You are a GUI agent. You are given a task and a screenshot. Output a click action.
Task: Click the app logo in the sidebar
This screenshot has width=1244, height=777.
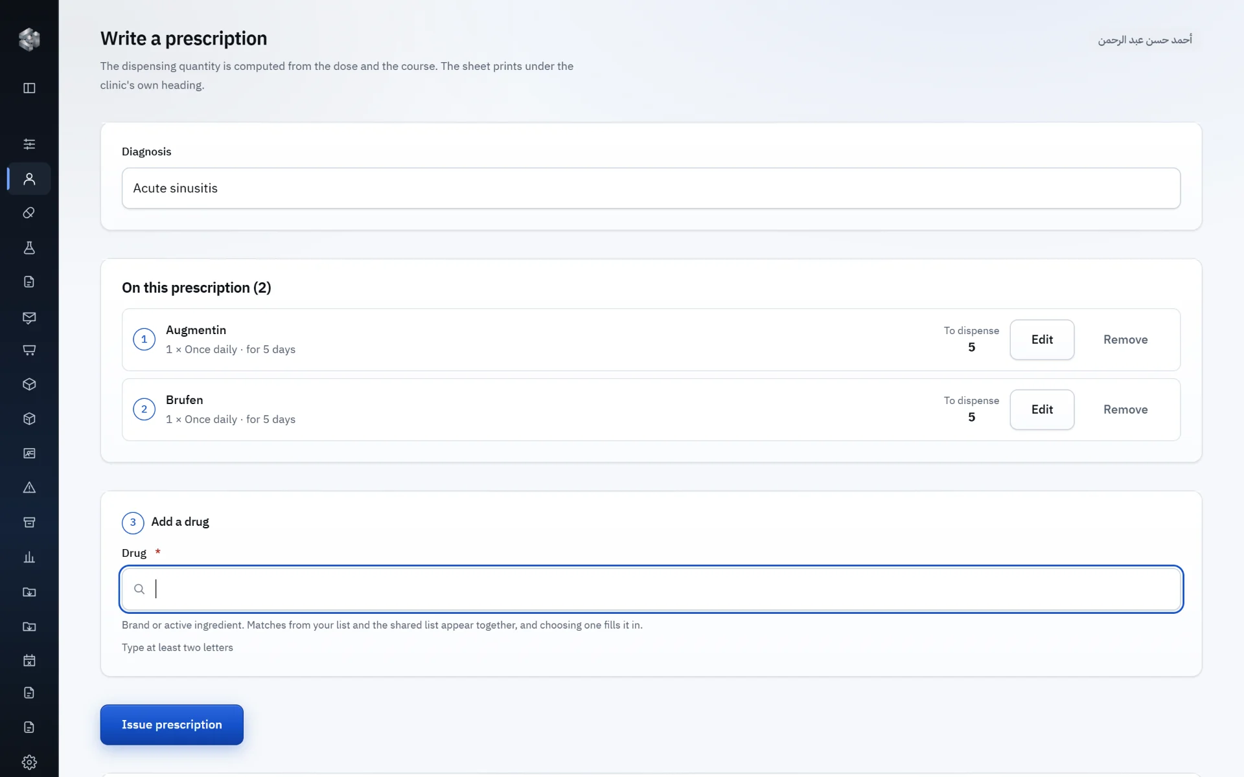point(29,39)
